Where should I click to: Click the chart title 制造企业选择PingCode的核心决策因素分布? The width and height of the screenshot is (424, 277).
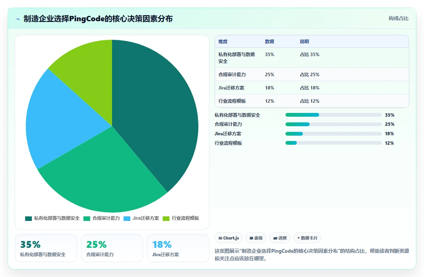(x=98, y=19)
